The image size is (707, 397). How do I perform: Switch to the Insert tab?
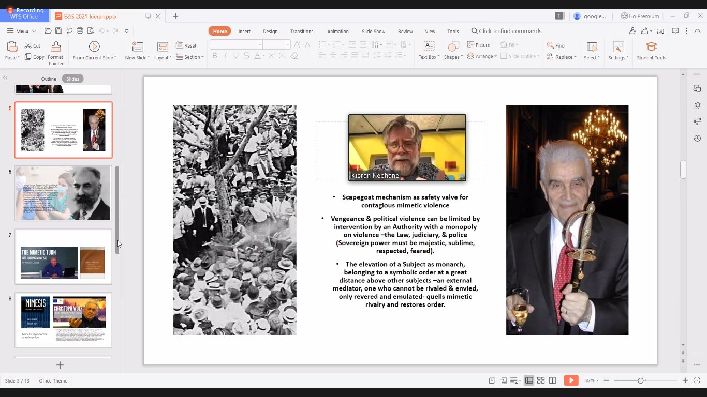click(x=244, y=31)
